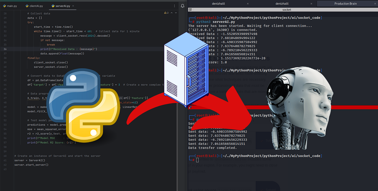Click 'start_time = time.time()' code line
The height and width of the screenshot is (191, 378).
pyautogui.click(x=53, y=27)
